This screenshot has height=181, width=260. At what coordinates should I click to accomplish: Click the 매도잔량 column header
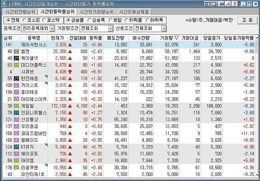pos(116,38)
